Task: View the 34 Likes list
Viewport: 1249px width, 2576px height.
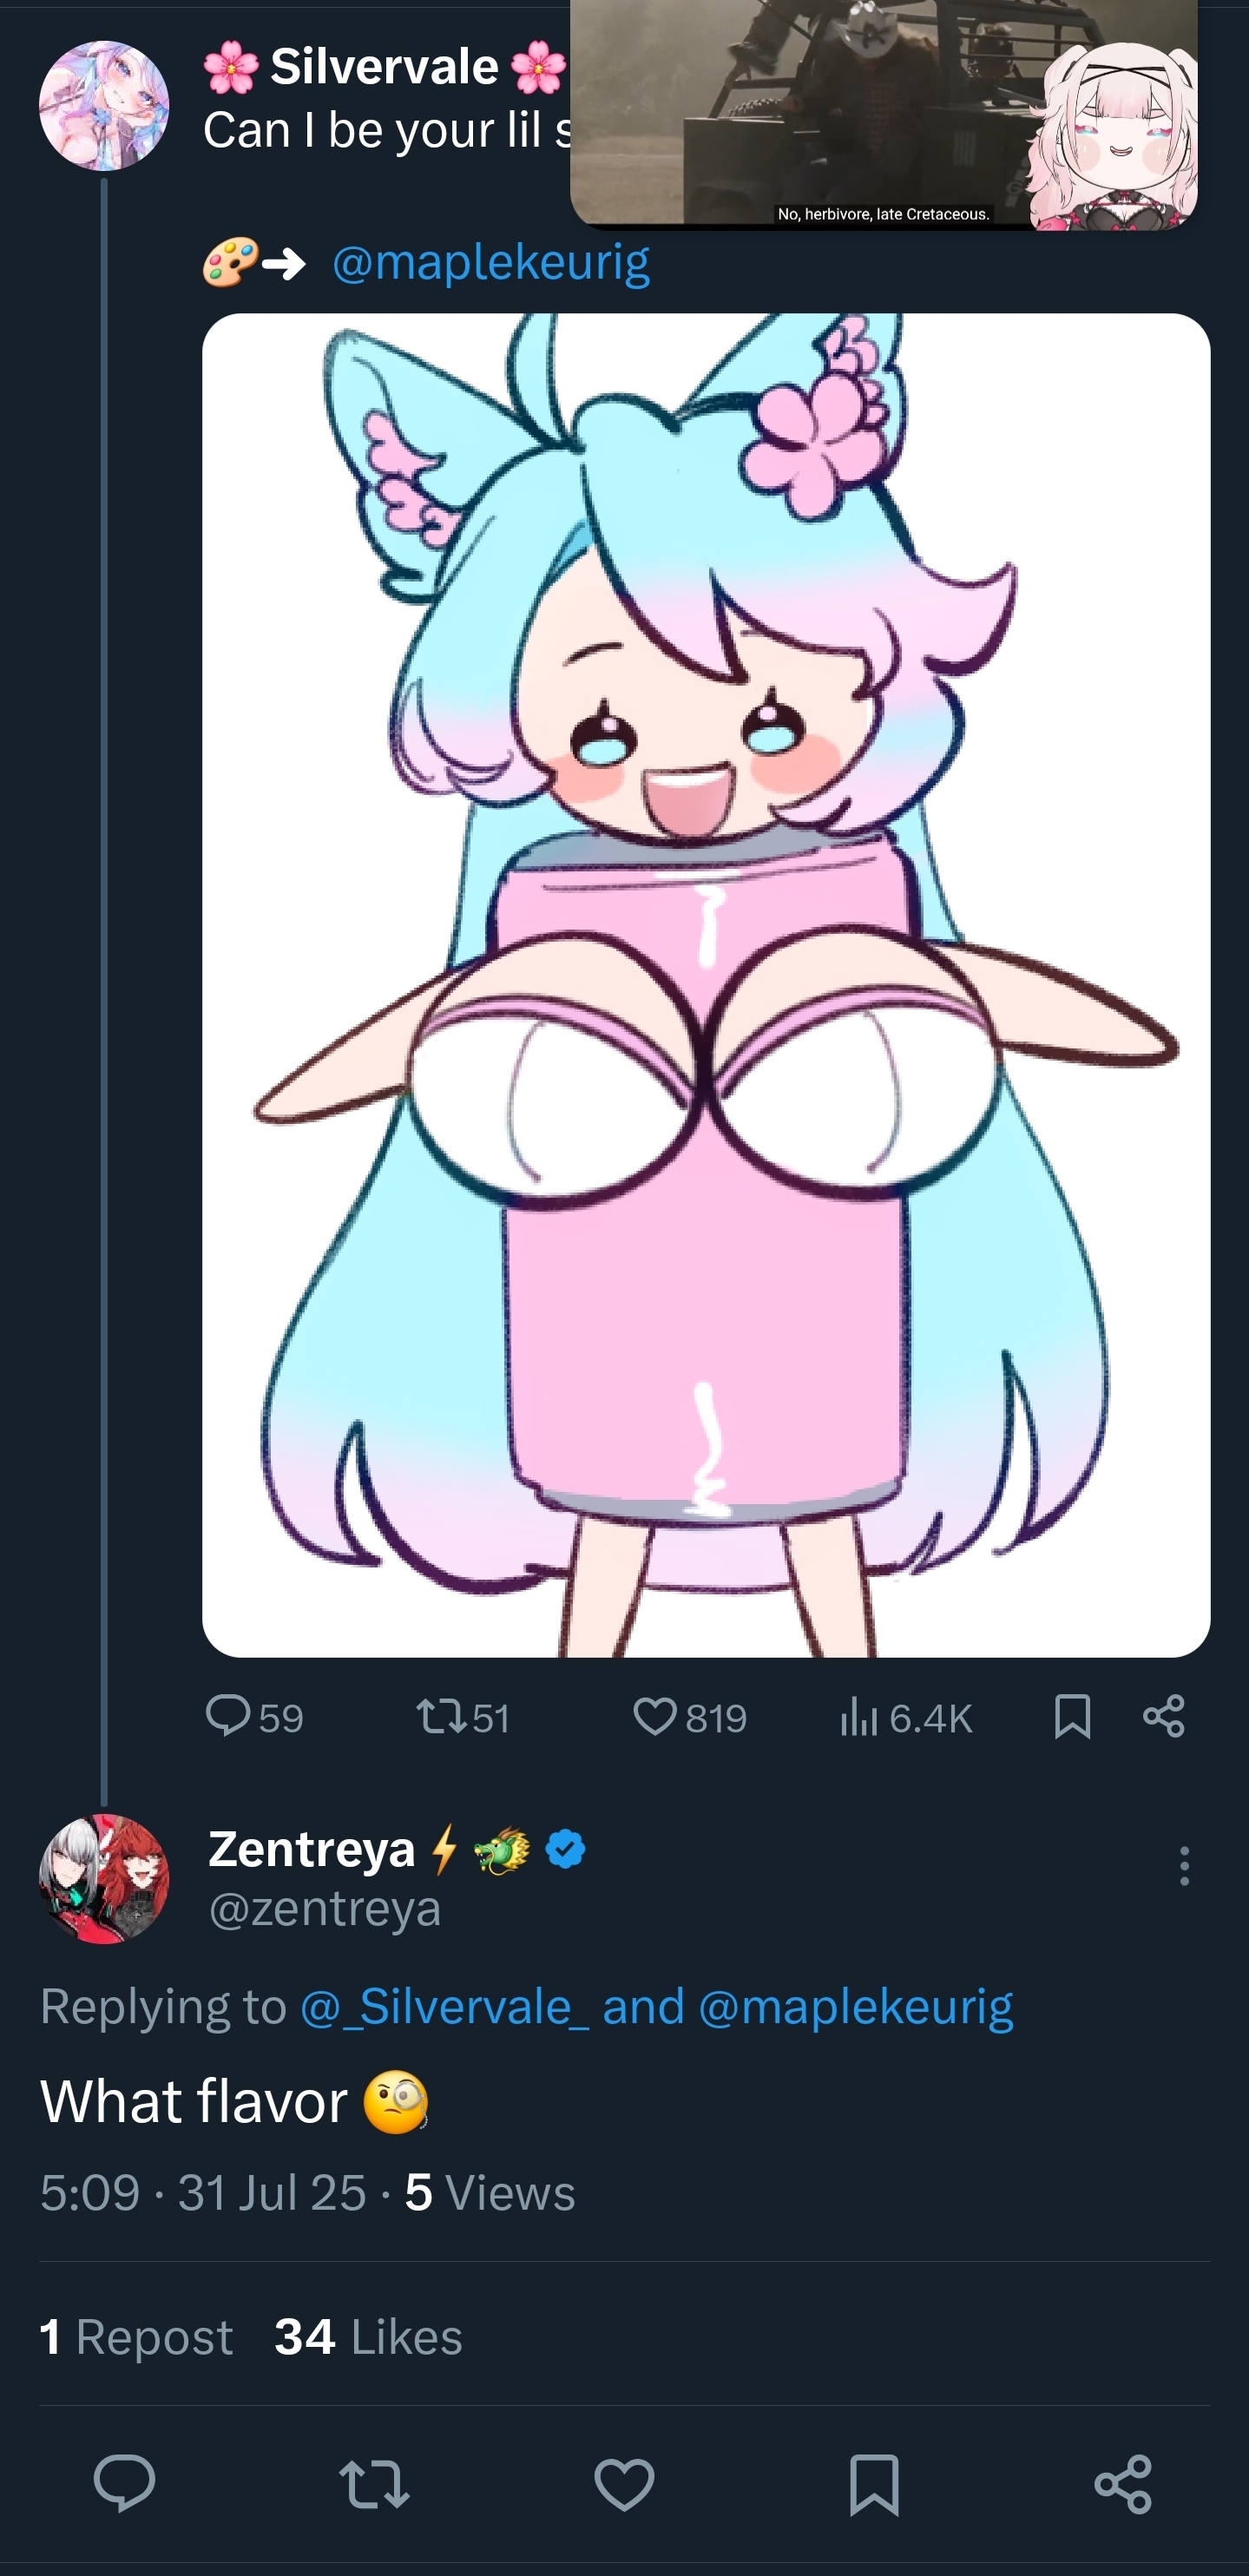Action: pyautogui.click(x=368, y=2337)
